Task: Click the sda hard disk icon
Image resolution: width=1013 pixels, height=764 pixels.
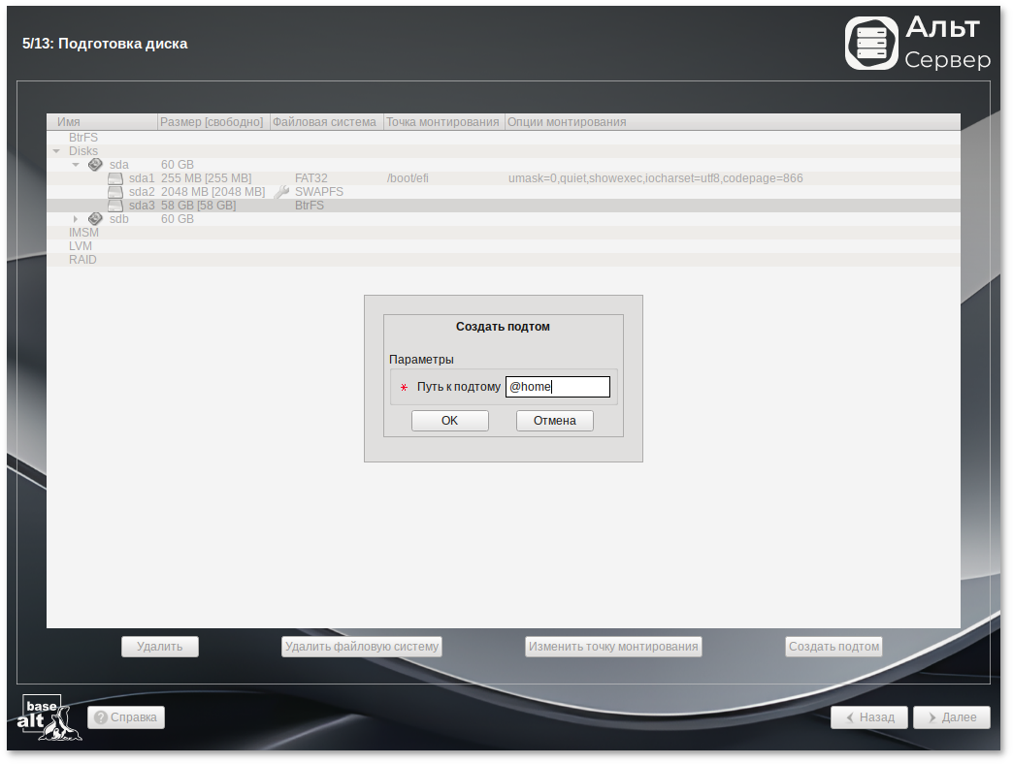Action: (x=95, y=165)
